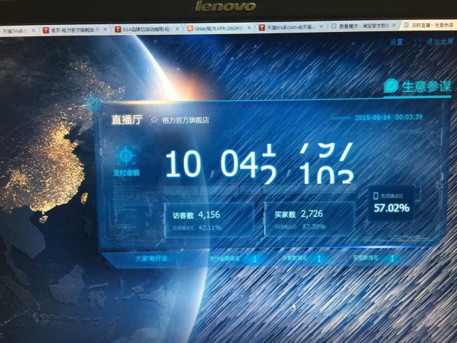The width and height of the screenshot is (457, 343).
Task: Click the mobile phone icon next to 无线端占比
Action: [376, 195]
